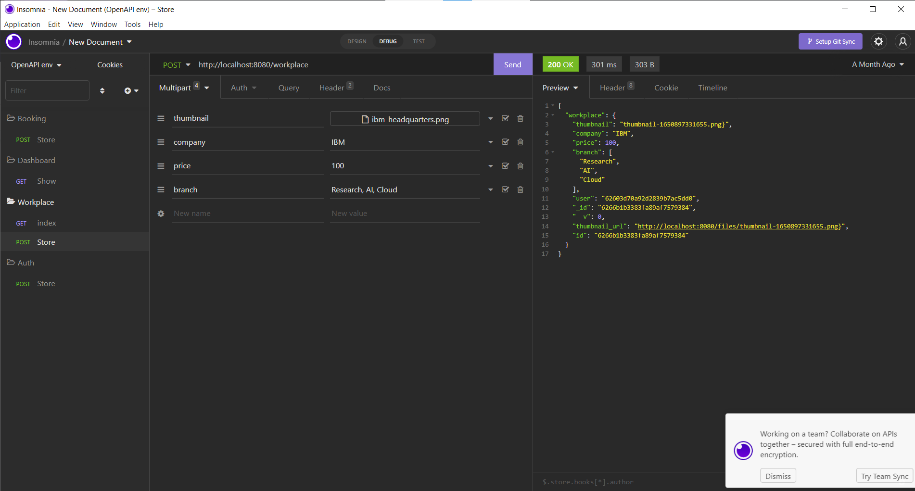This screenshot has width=915, height=491.
Task: Open the request Docs tab
Action: coord(382,88)
